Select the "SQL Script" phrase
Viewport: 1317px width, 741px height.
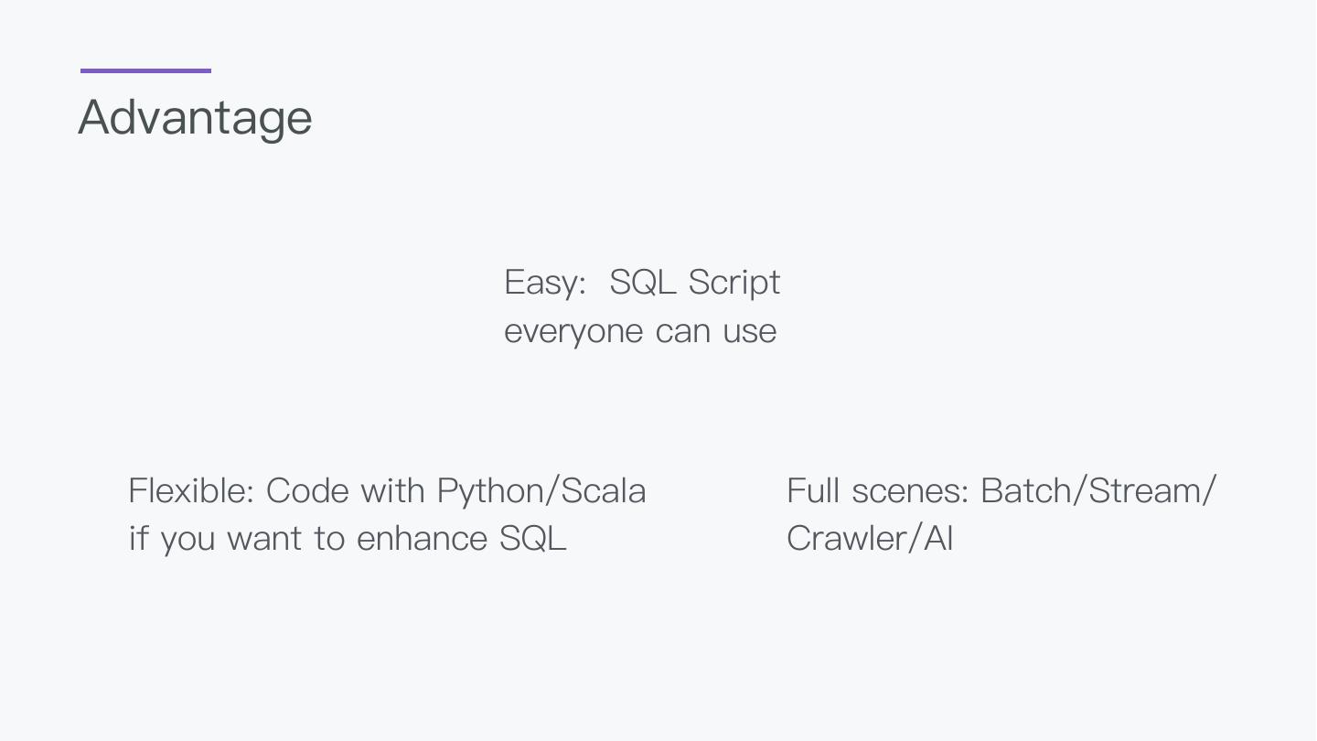point(694,283)
